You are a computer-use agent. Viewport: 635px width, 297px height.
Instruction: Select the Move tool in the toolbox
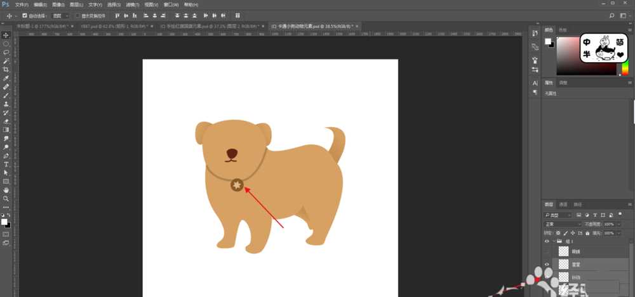coord(6,35)
